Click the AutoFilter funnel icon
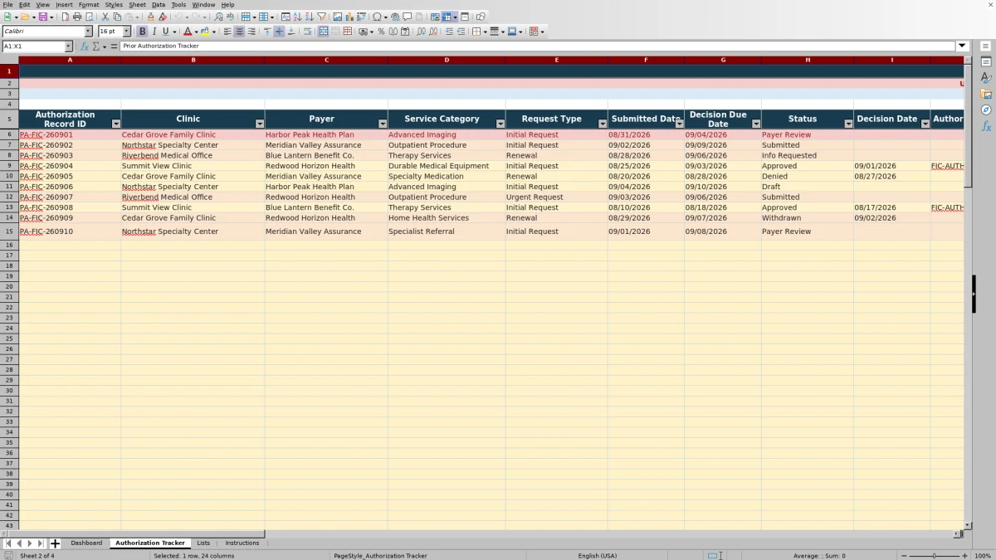Viewport: 996px width, 560px height. pyautogui.click(x=321, y=17)
